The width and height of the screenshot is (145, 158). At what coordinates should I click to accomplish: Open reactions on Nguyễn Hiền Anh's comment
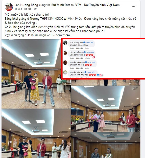(100, 75)
